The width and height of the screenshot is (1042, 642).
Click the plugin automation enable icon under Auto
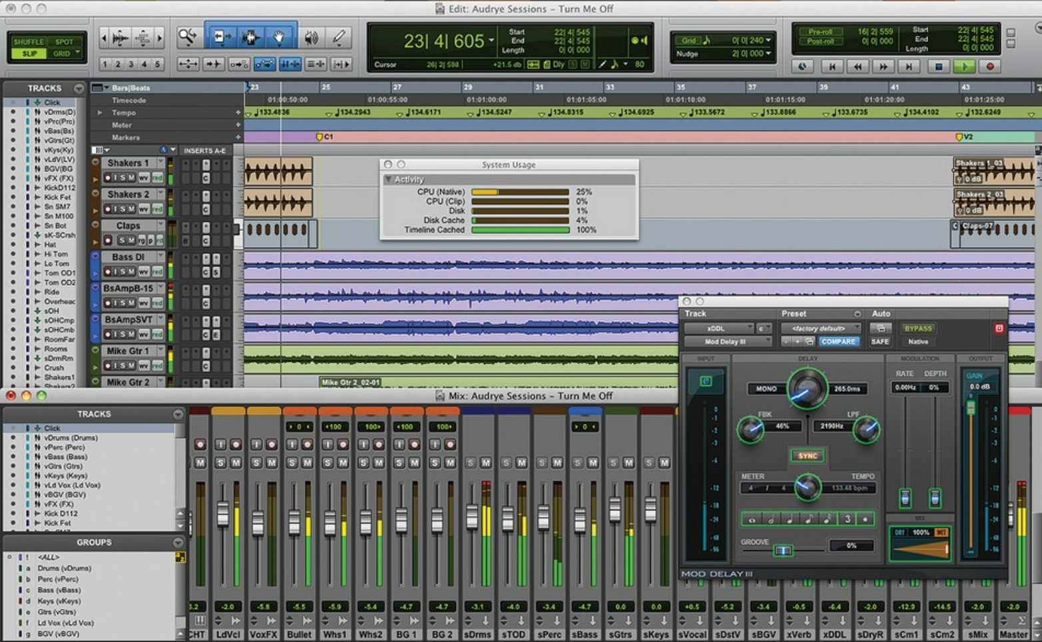click(880, 328)
